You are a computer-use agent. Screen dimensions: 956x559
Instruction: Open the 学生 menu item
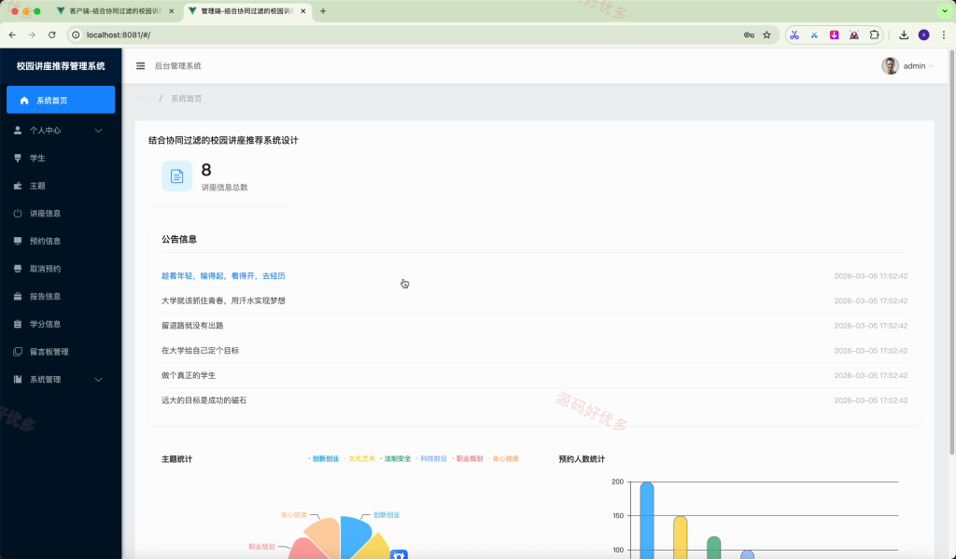(61, 158)
